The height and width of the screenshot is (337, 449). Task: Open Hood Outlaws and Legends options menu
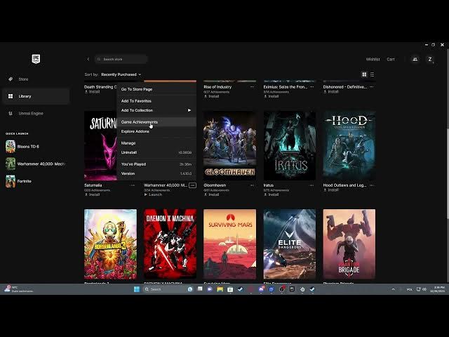point(371,185)
